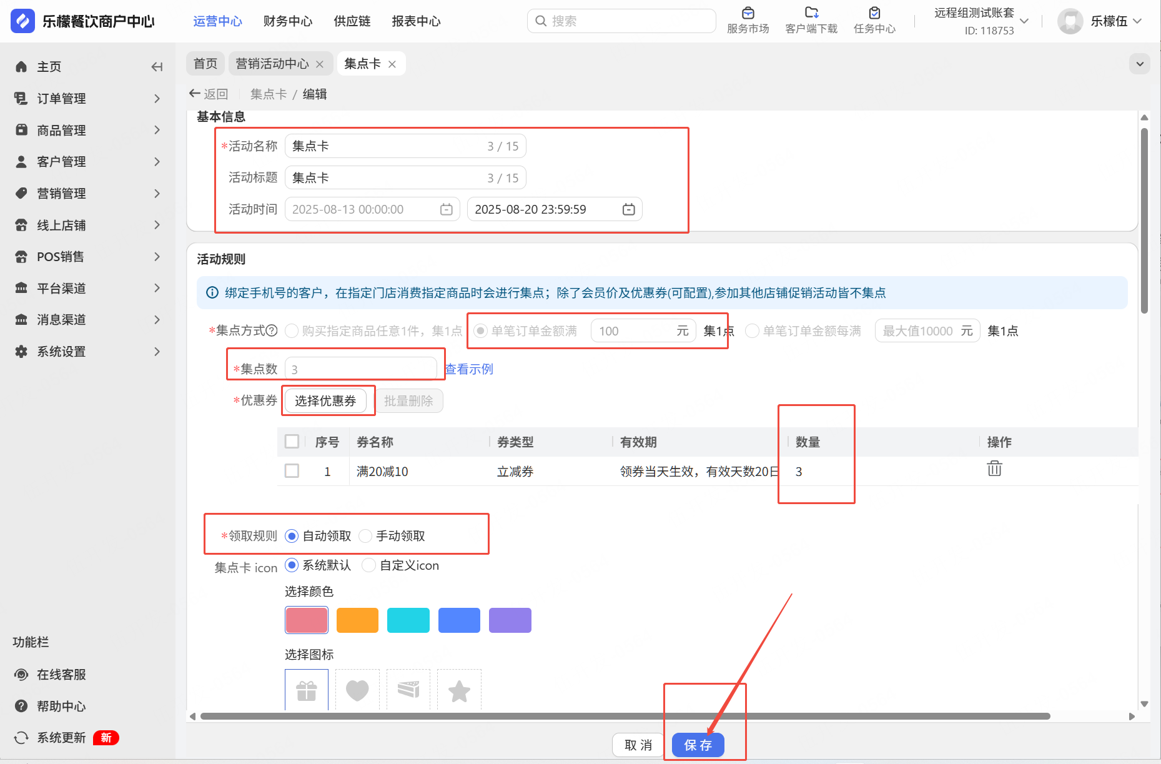Open the end date calendar icon
The image size is (1161, 764).
tap(629, 209)
